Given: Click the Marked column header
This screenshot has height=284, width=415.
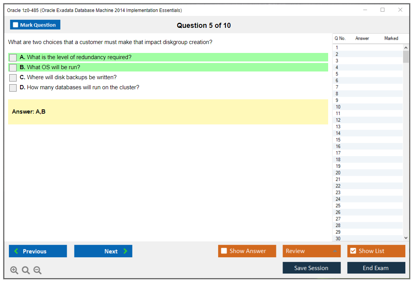Looking at the screenshot, I should 391,38.
